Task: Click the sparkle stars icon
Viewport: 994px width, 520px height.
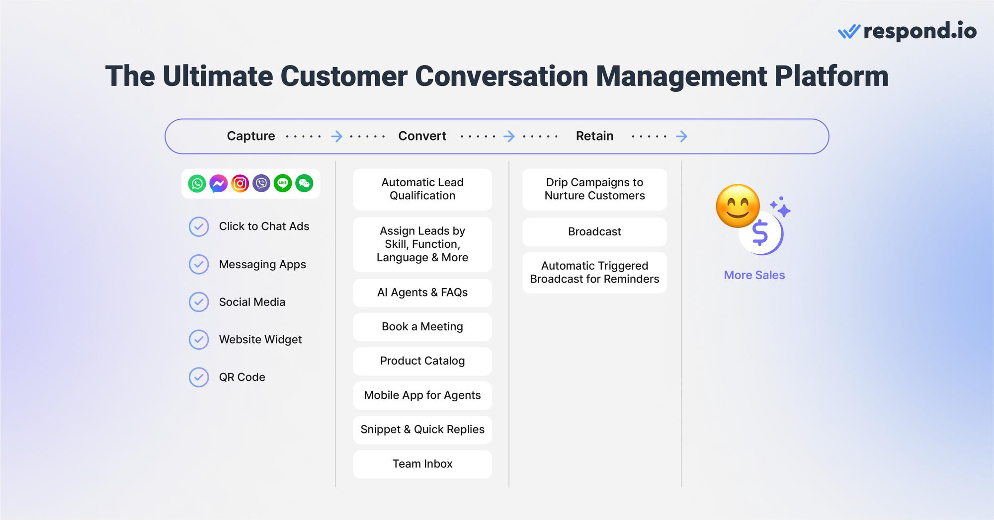Action: pyautogui.click(x=780, y=207)
